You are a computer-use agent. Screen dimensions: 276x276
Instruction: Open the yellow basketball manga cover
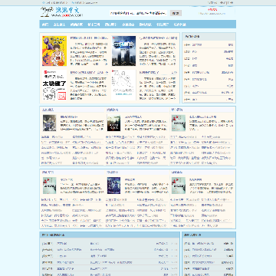[x=54, y=51]
